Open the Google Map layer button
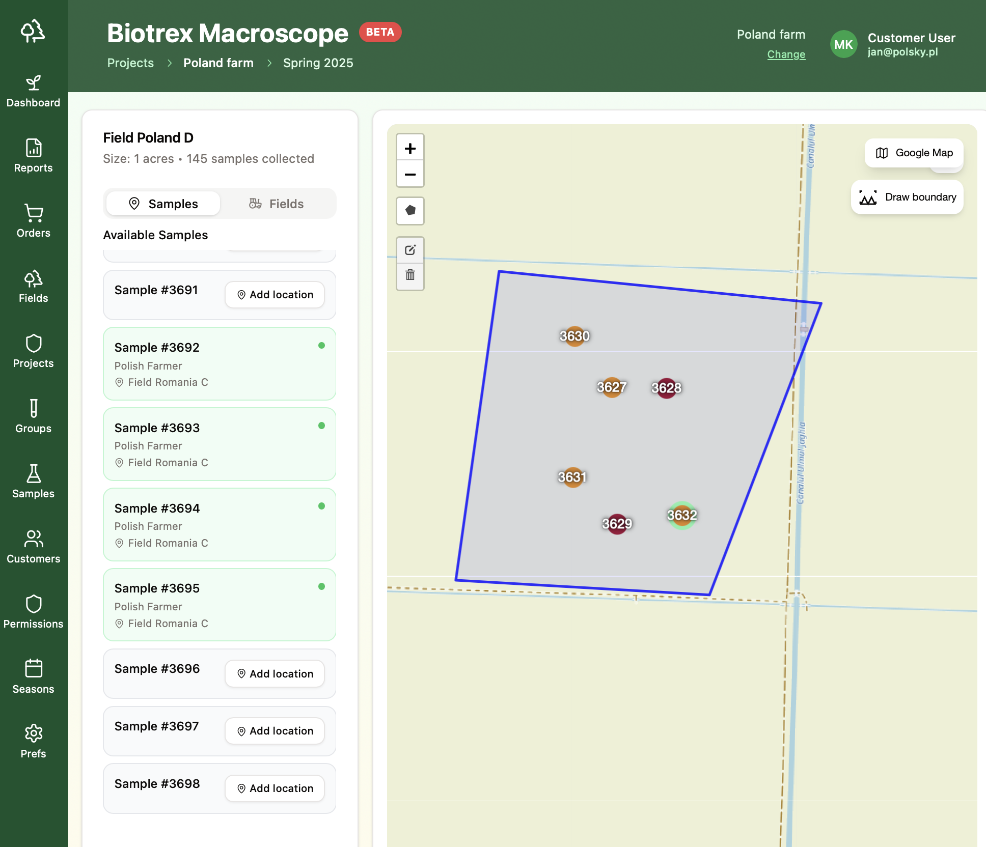This screenshot has height=847, width=986. click(x=914, y=153)
